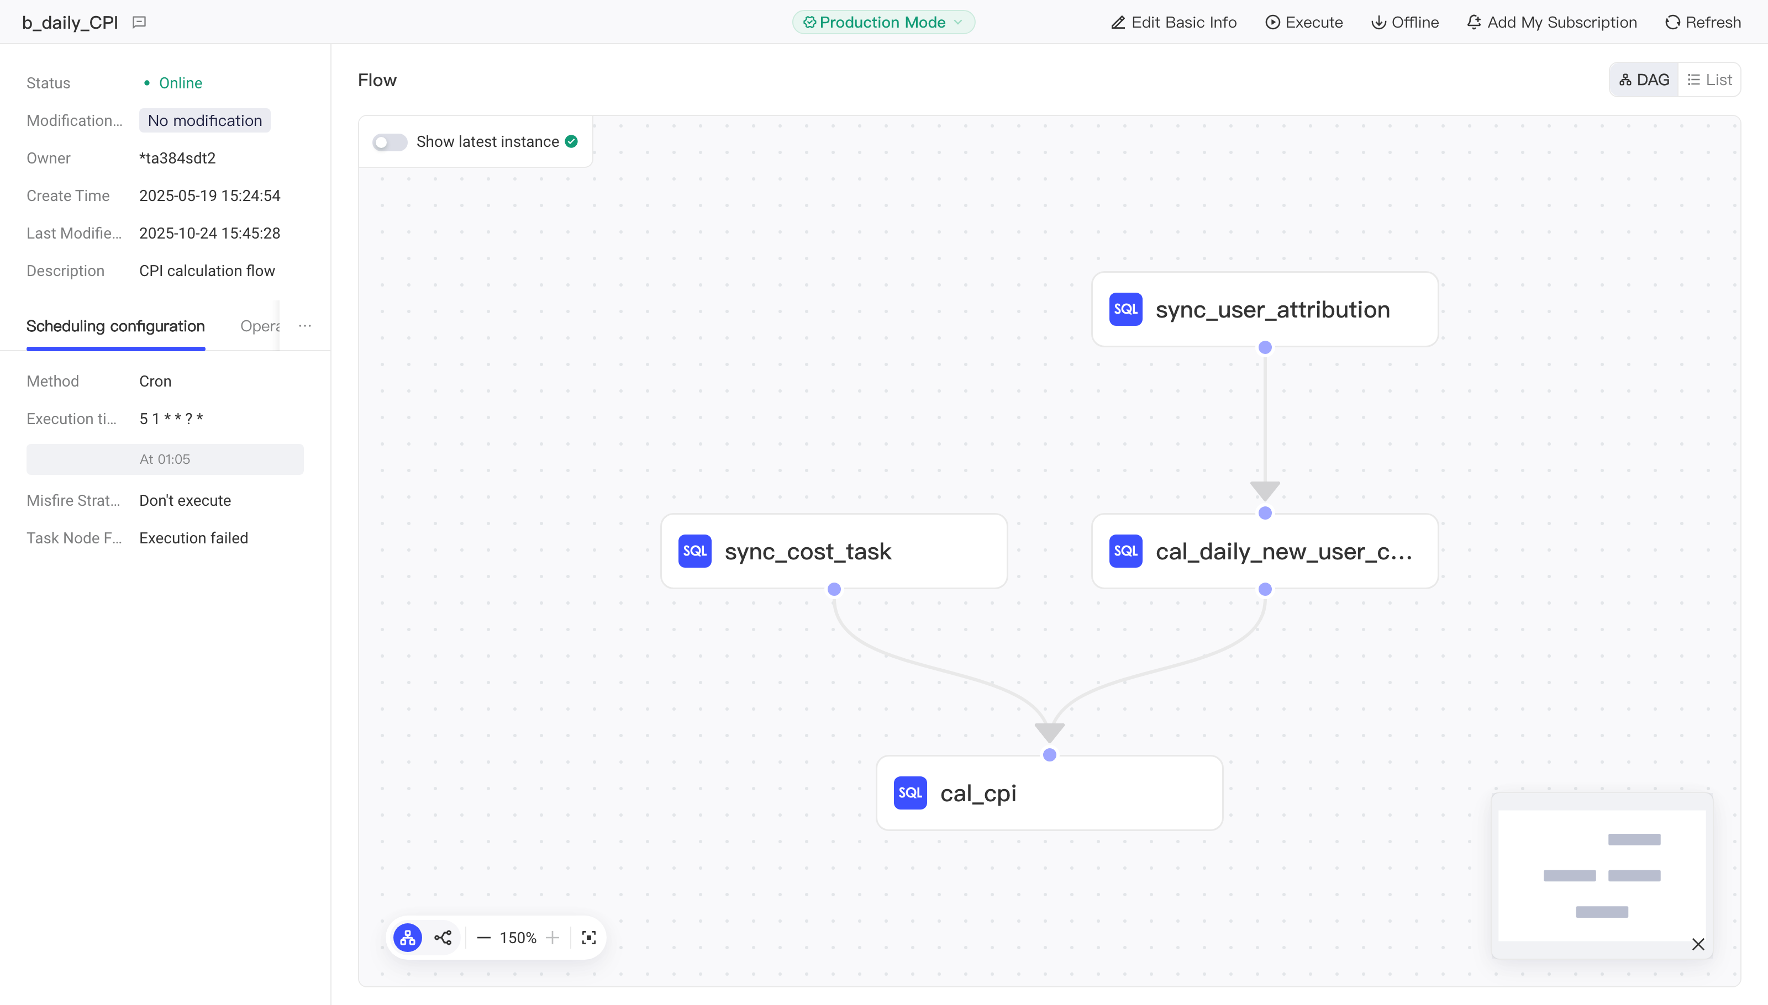Open the partially hidden Opera... tab

pyautogui.click(x=260, y=326)
